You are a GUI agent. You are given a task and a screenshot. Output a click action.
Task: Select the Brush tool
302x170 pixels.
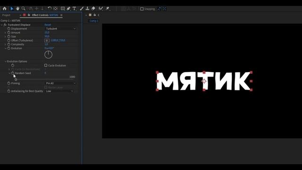(82, 8)
